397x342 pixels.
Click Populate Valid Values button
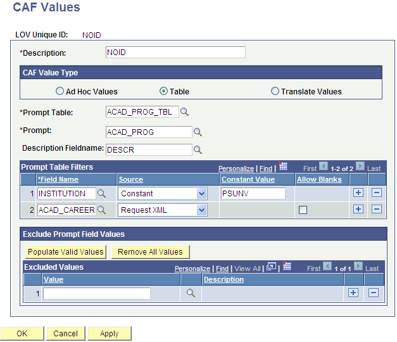[66, 252]
